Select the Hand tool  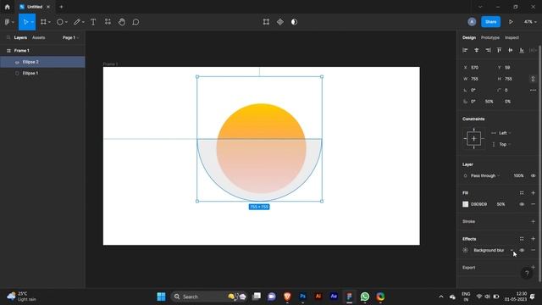tap(122, 22)
